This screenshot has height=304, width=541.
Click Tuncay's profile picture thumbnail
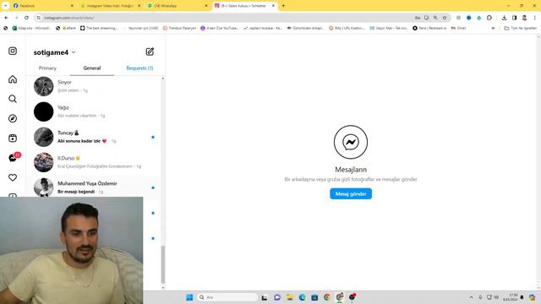click(43, 137)
